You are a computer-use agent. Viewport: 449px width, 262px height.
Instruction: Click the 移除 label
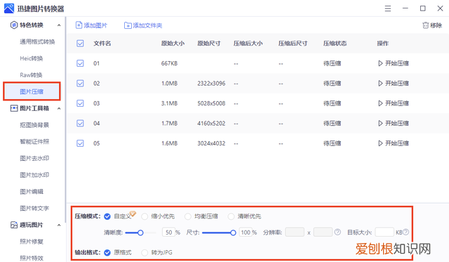436,25
